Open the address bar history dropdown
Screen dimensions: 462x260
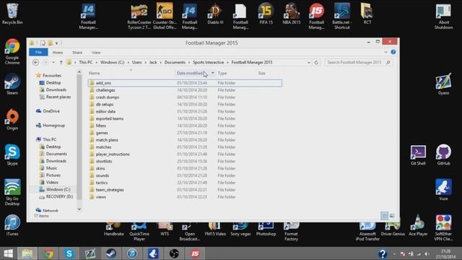click(x=308, y=63)
